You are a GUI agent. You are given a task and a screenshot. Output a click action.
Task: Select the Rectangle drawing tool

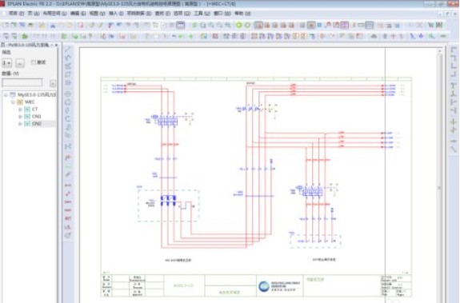[x=68, y=74]
